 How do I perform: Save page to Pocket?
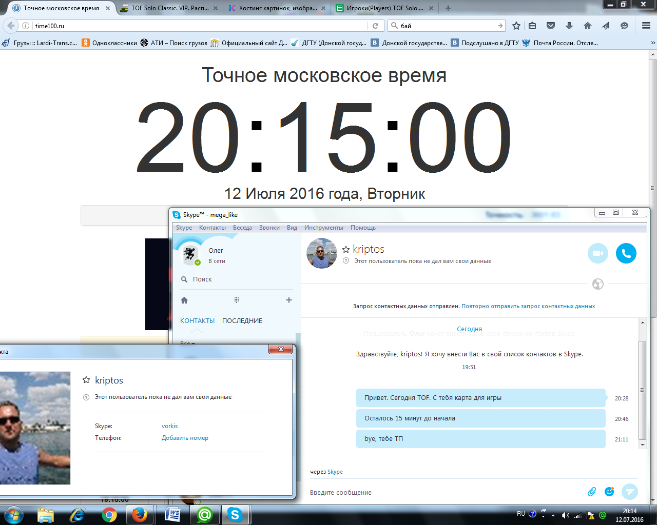click(x=551, y=26)
